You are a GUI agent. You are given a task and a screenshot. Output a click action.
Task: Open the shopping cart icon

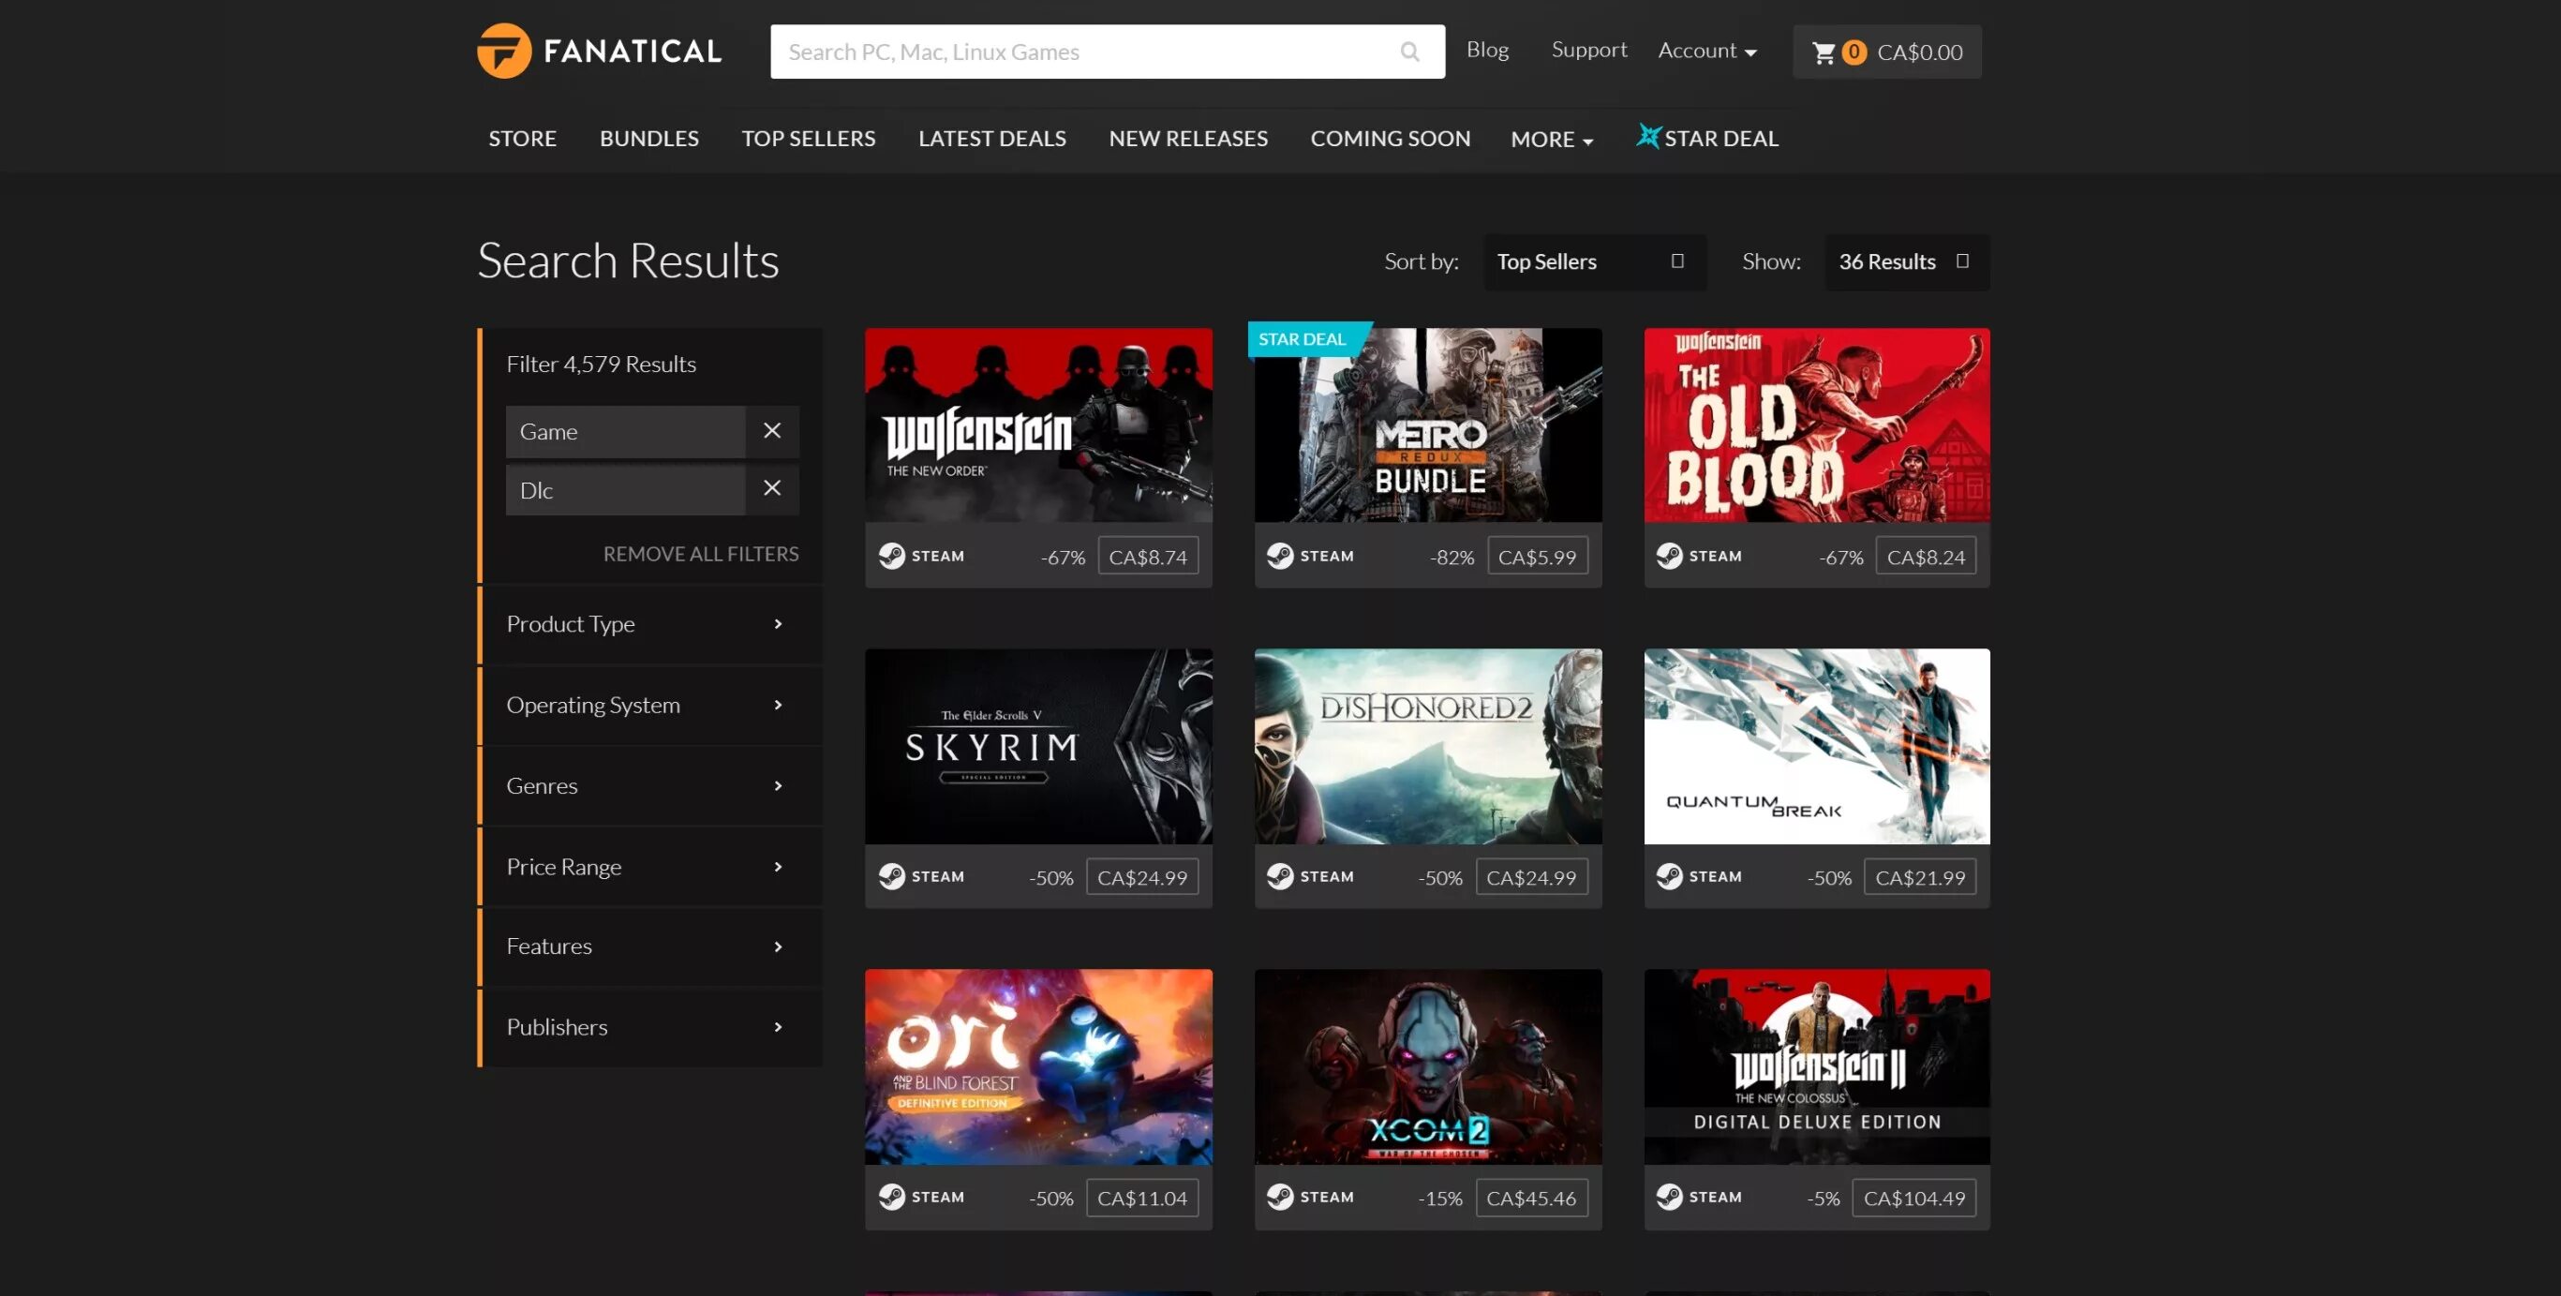pos(1824,52)
